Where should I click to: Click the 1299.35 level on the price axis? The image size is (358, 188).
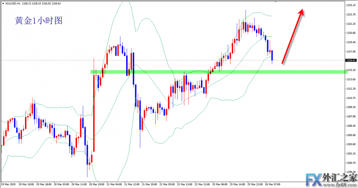tap(350, 172)
